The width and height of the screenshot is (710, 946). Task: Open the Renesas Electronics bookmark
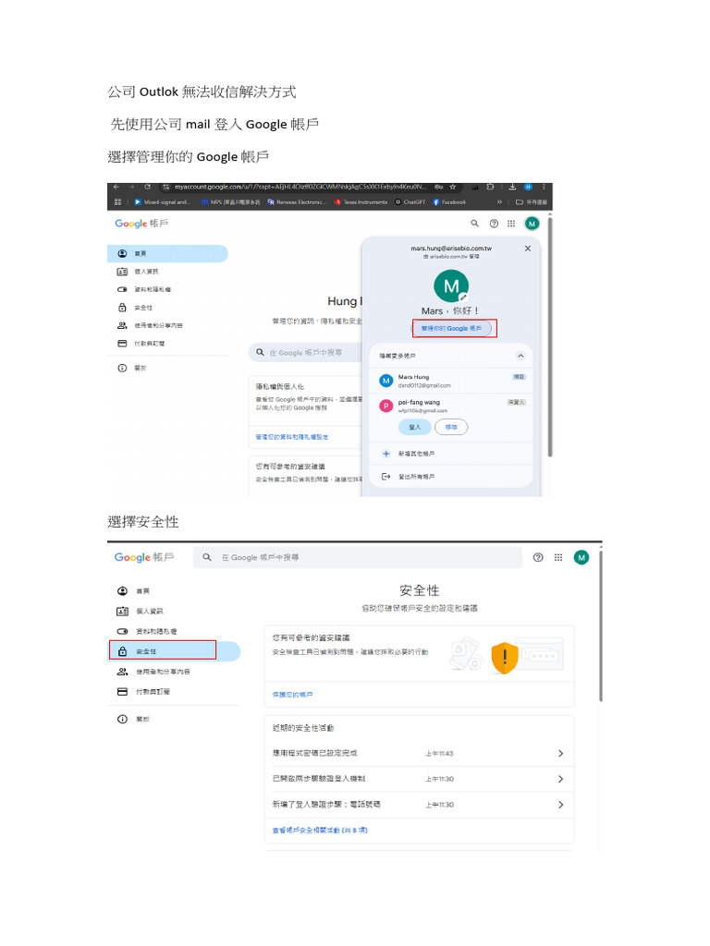[x=297, y=202]
